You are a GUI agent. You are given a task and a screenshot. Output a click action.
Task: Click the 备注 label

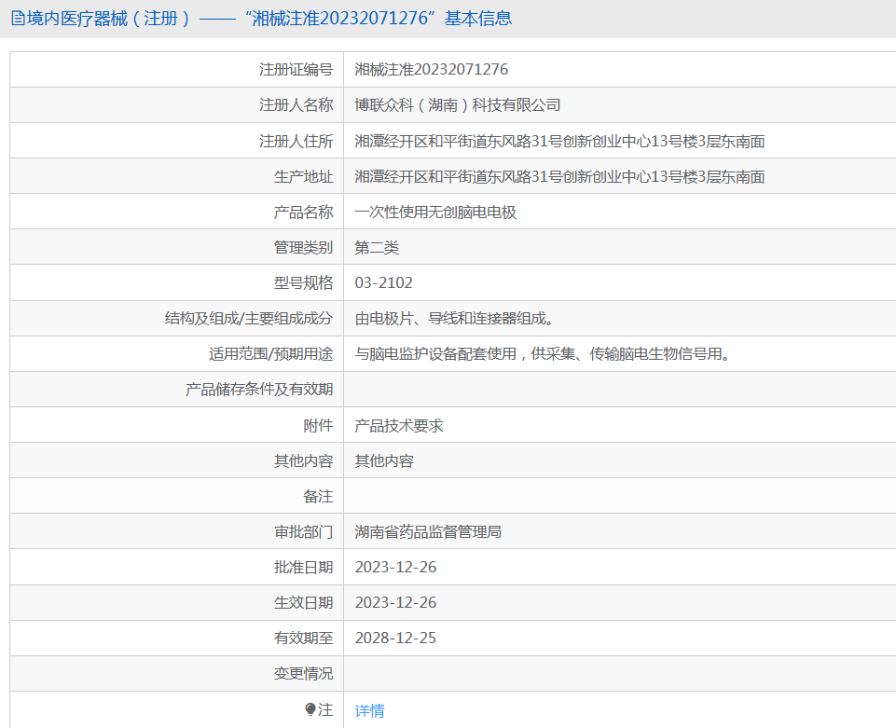[x=318, y=497]
